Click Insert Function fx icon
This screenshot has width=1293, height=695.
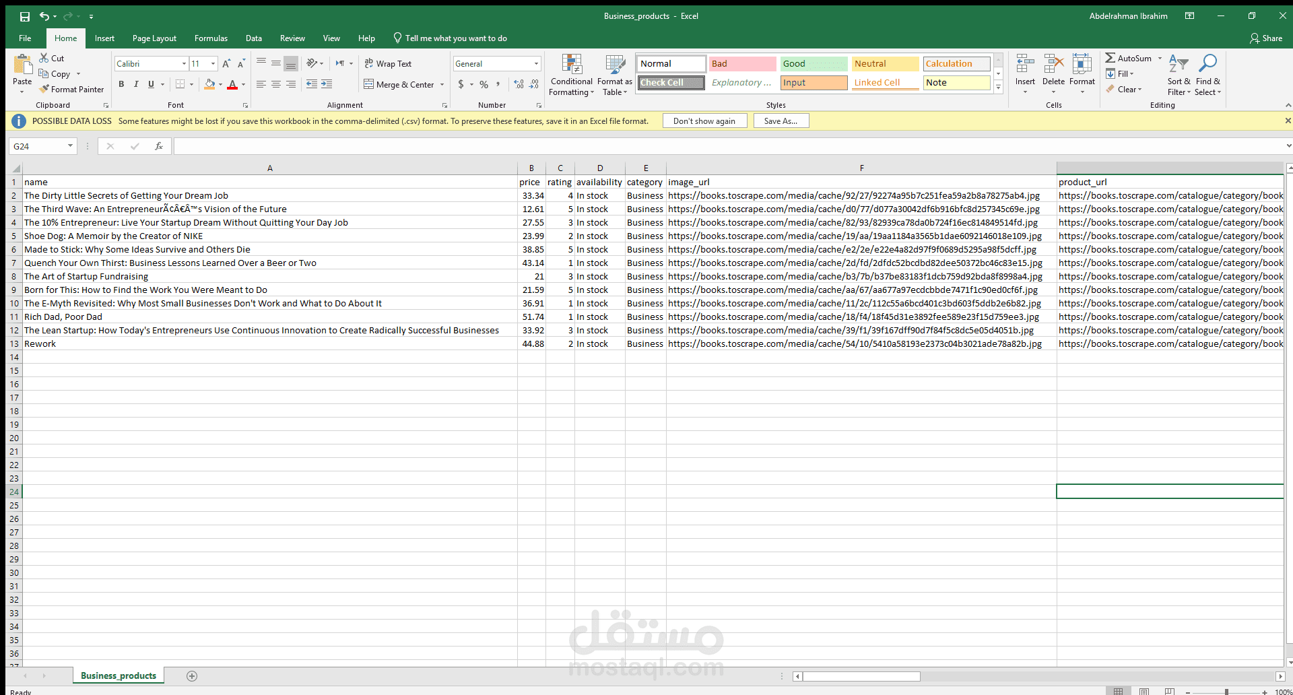(159, 146)
